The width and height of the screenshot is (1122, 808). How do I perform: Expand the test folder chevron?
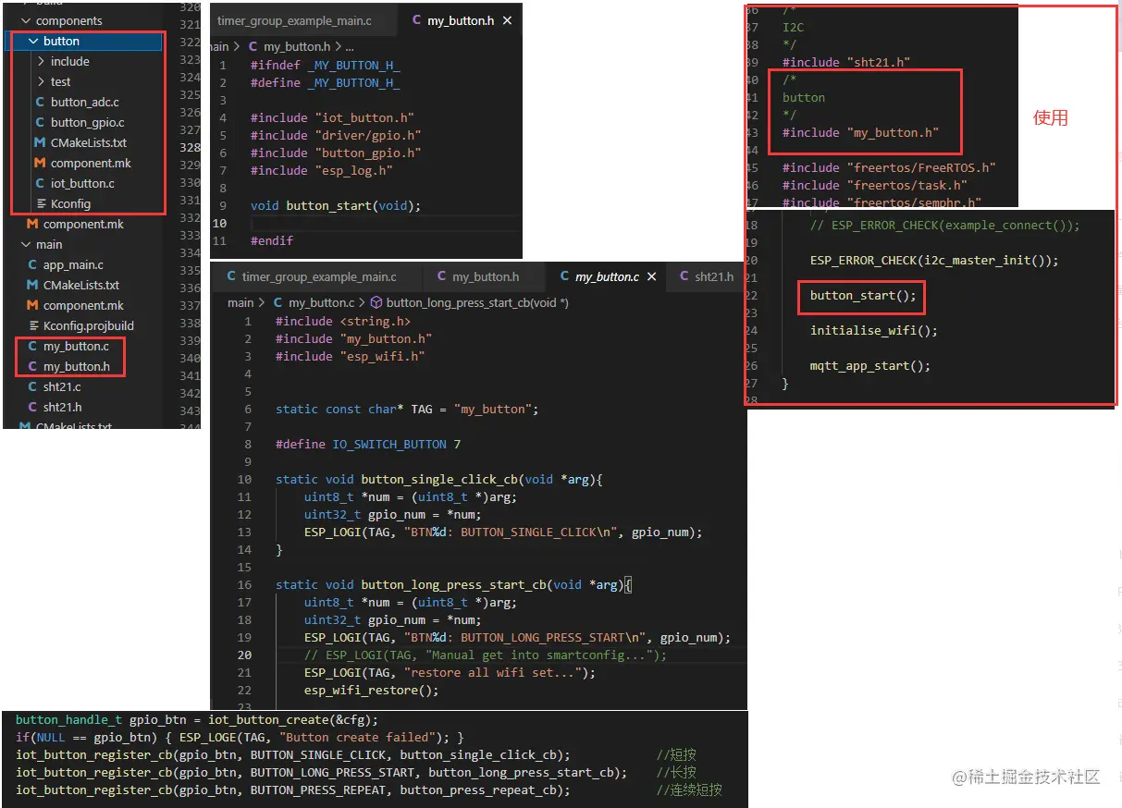tap(41, 81)
